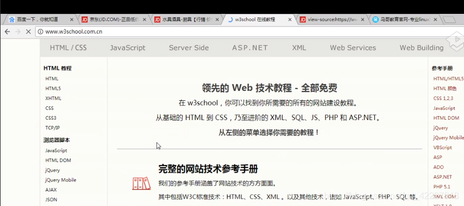
Task: Open ASP.NET reference in right sidebar
Action: [x=442, y=177]
